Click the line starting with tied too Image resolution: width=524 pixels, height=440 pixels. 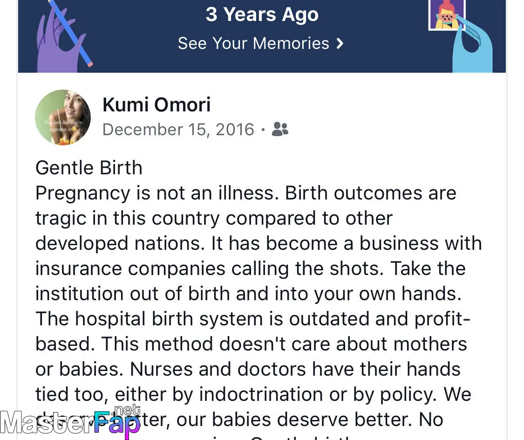point(253,394)
